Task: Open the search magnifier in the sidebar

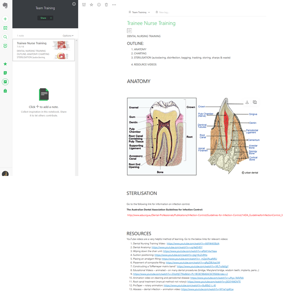Action: pyautogui.click(x=5, y=37)
